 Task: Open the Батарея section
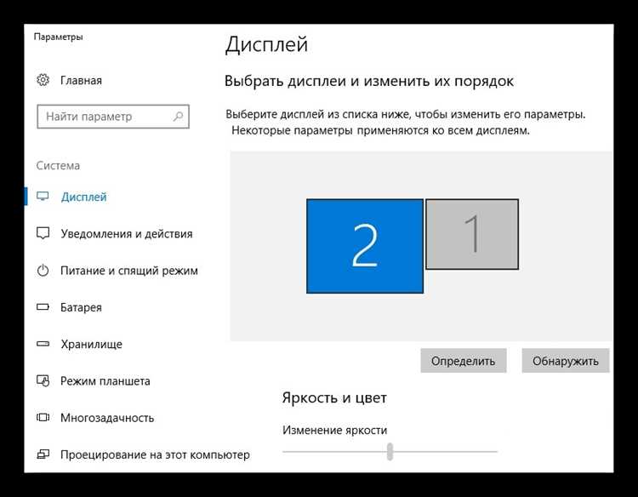click(81, 307)
